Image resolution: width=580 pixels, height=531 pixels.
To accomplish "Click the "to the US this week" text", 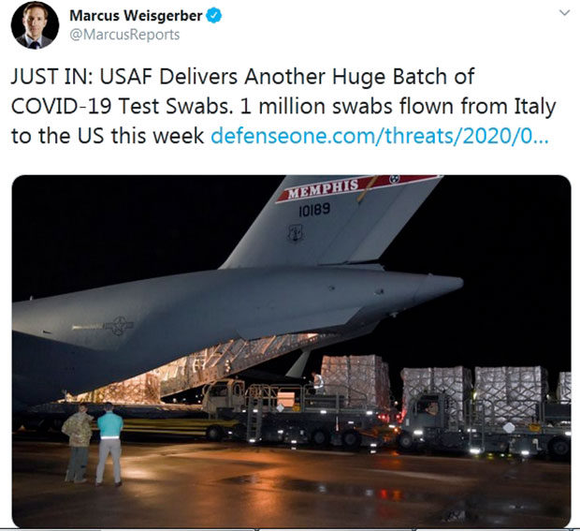I will 108,136.
